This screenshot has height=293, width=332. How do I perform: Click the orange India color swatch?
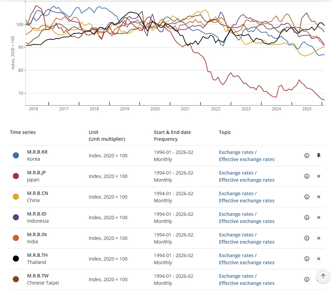[16, 238]
